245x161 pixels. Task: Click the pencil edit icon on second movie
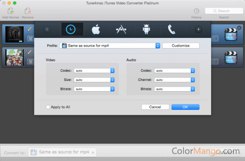pos(29,52)
